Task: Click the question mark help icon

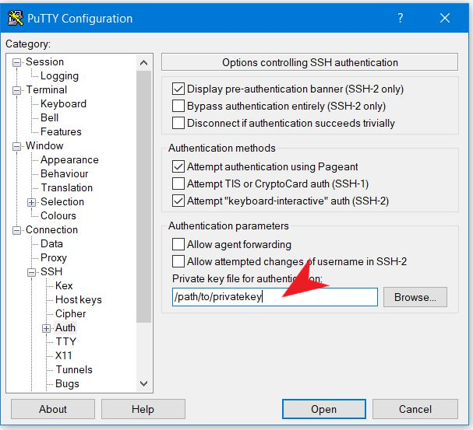Action: coord(400,18)
